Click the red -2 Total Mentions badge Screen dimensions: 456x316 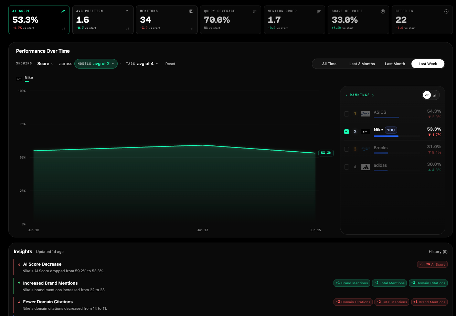pos(392,302)
